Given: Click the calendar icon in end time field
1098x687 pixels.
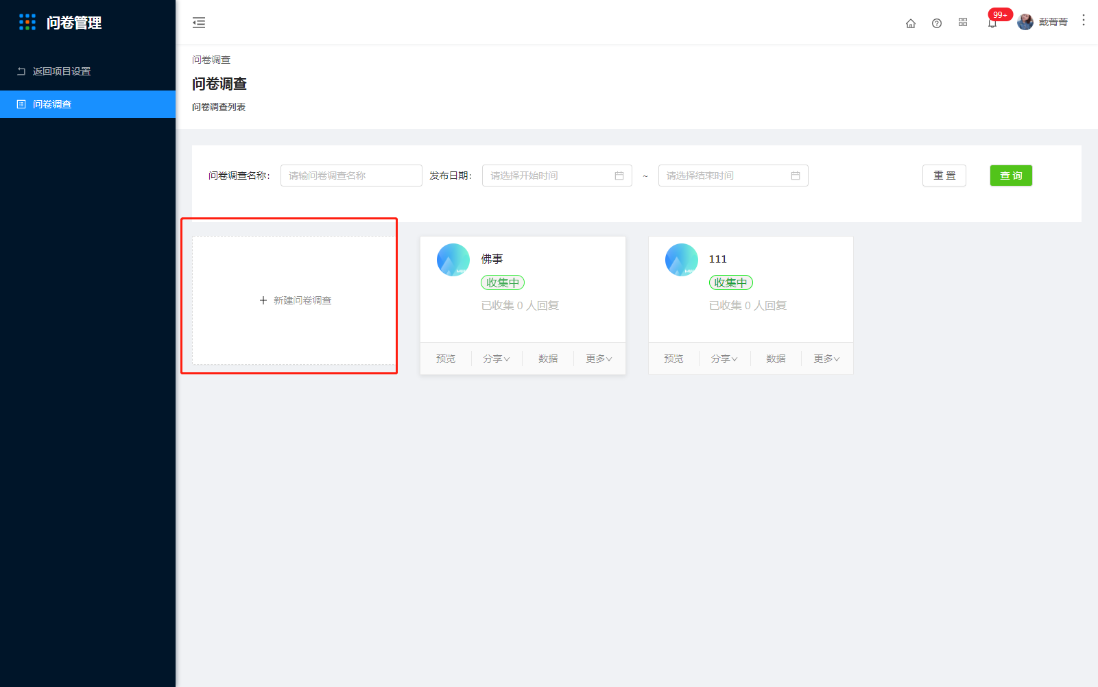Looking at the screenshot, I should (x=796, y=176).
